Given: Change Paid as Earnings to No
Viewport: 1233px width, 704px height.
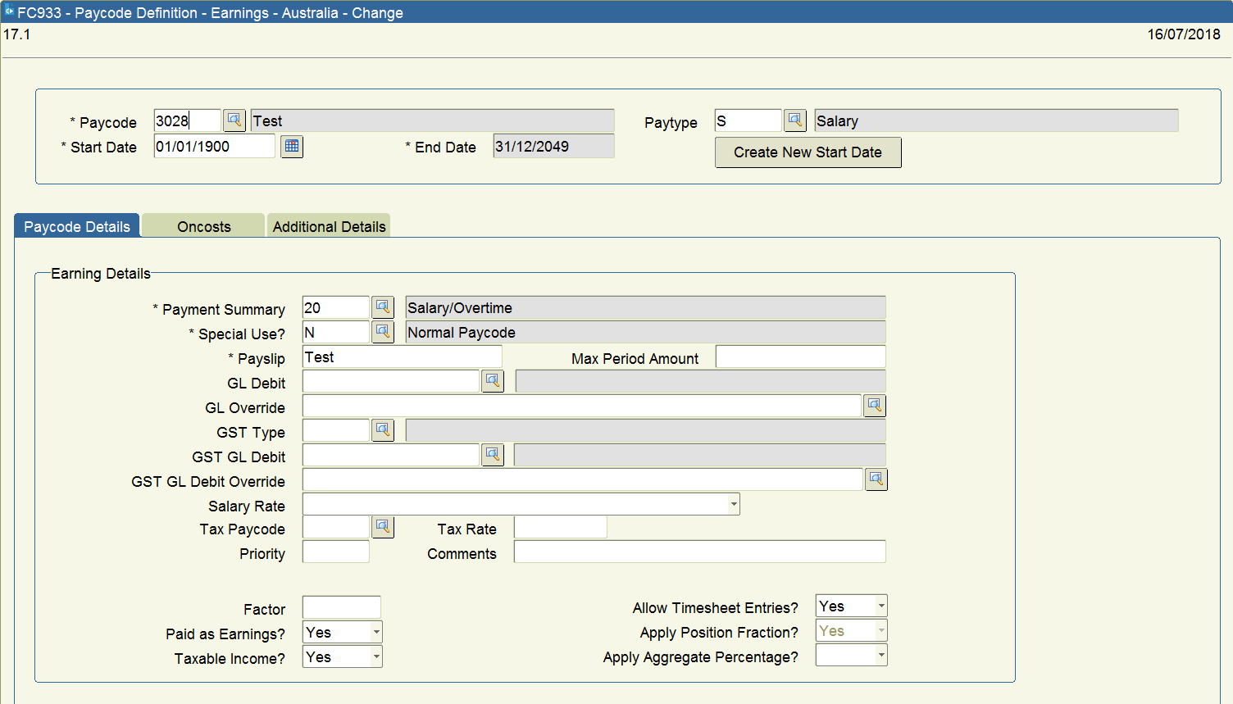Looking at the screenshot, I should tap(375, 631).
